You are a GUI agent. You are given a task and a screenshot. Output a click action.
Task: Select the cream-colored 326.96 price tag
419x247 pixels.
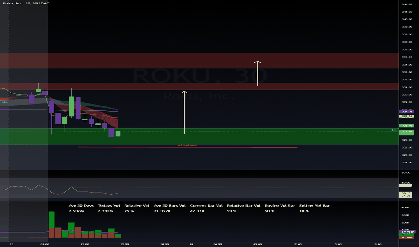click(406, 116)
